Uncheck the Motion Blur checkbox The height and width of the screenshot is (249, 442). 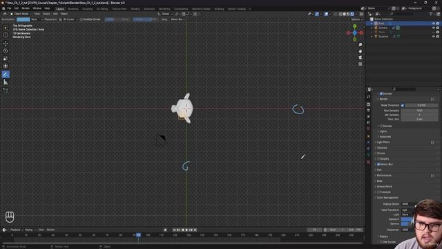click(x=378, y=165)
